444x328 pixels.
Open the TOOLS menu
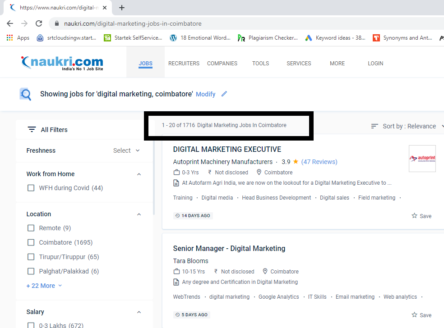[260, 64]
